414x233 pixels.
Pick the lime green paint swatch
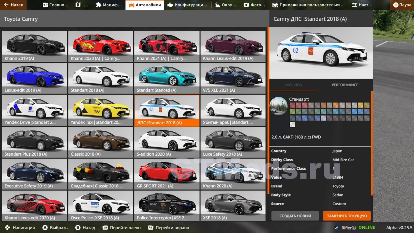click(292, 111)
